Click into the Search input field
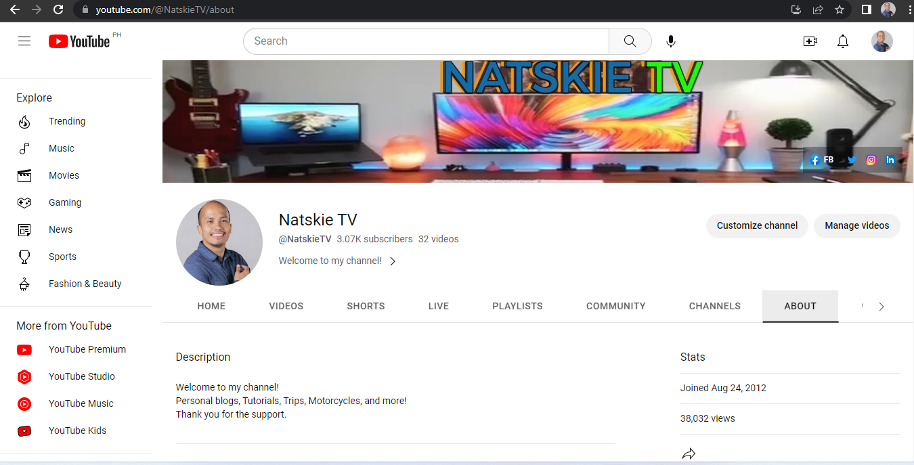 426,41
